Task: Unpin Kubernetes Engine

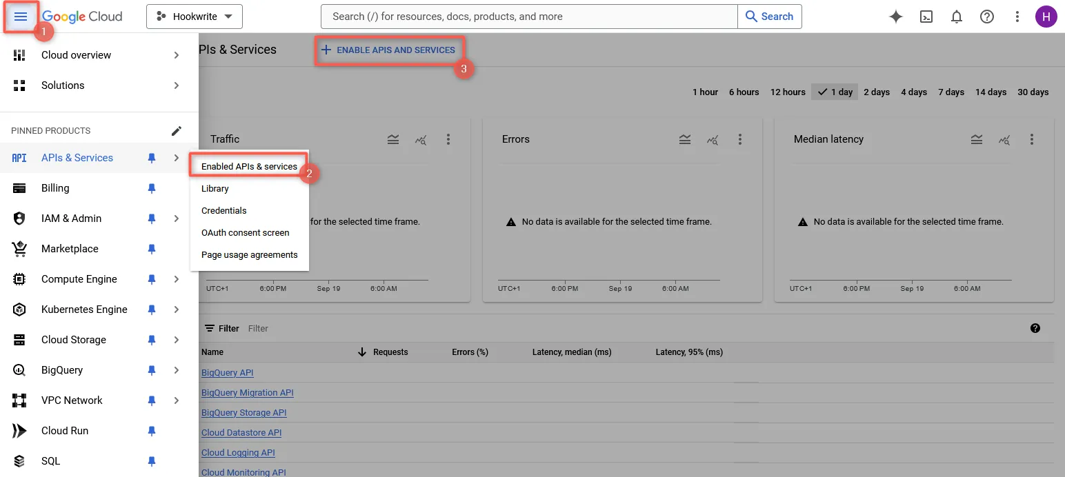Action: [x=152, y=309]
